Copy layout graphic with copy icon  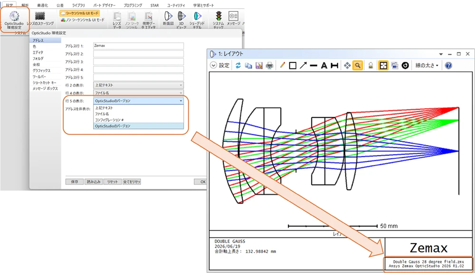click(x=248, y=65)
